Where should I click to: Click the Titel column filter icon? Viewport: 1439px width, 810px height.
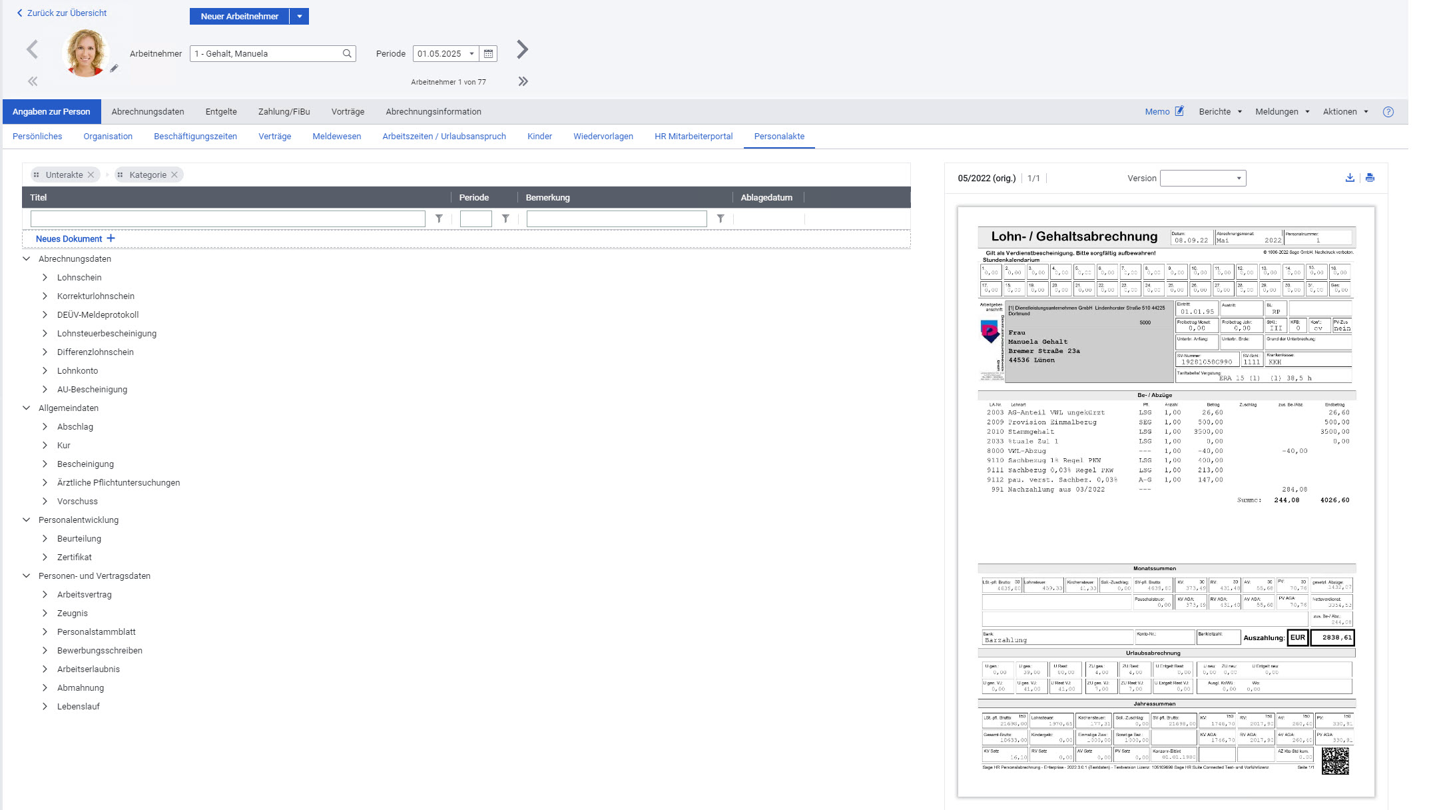point(439,218)
